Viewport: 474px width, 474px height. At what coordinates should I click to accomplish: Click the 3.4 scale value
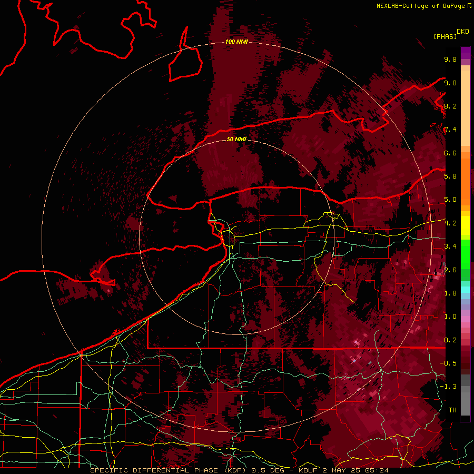pyautogui.click(x=450, y=246)
